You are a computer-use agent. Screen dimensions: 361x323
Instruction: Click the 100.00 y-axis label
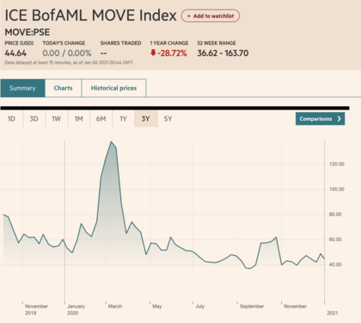tap(337, 189)
